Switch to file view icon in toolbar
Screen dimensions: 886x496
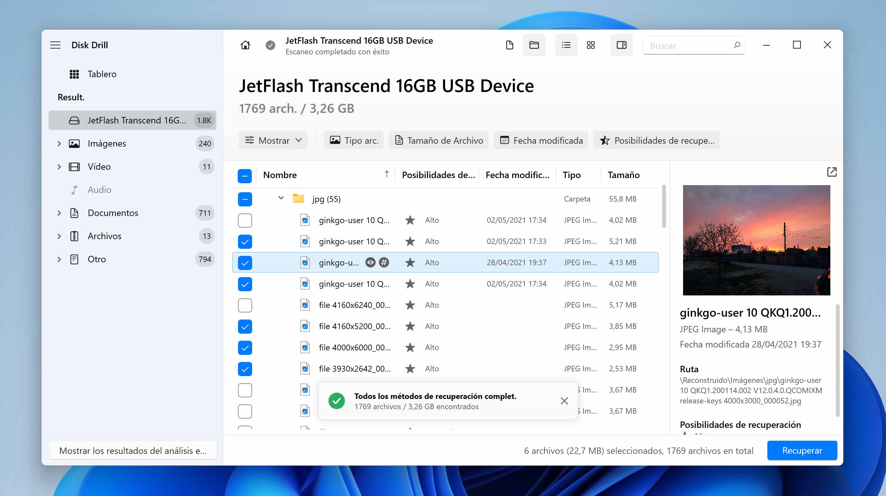[x=509, y=45]
